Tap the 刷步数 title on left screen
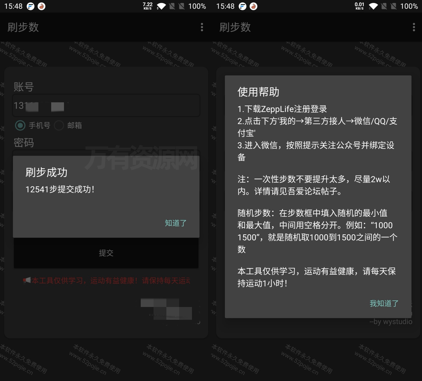The image size is (422, 381). [x=23, y=27]
